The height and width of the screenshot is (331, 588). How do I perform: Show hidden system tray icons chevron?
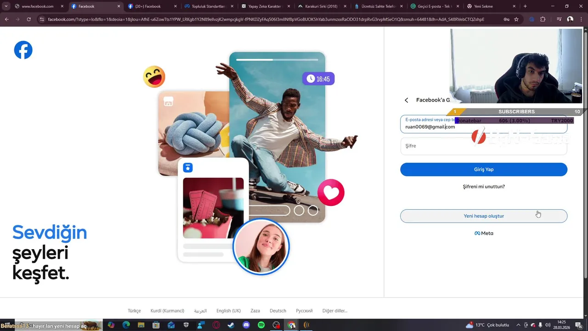click(518, 325)
